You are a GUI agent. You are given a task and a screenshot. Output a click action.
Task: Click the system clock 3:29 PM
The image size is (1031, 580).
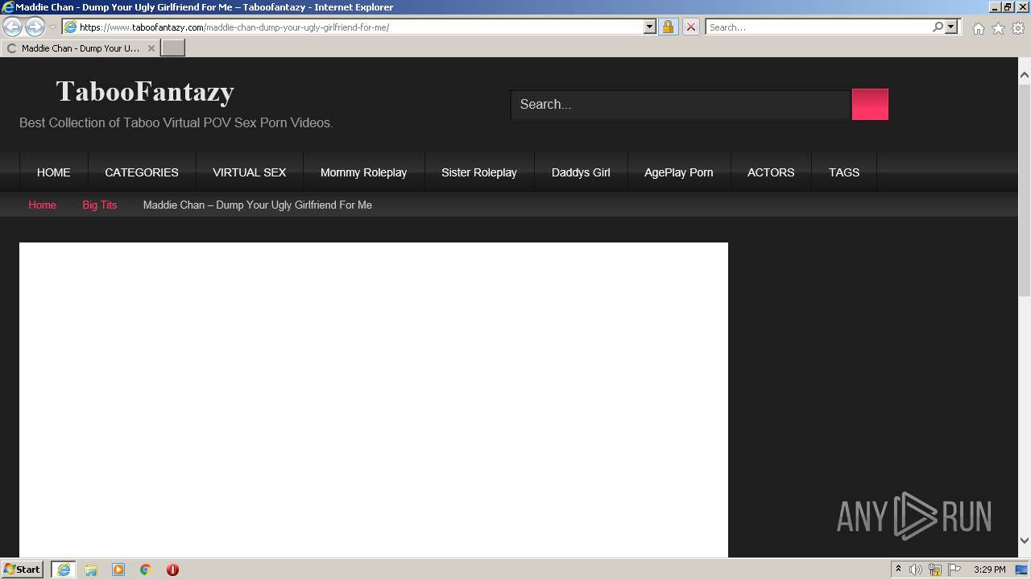pyautogui.click(x=989, y=570)
